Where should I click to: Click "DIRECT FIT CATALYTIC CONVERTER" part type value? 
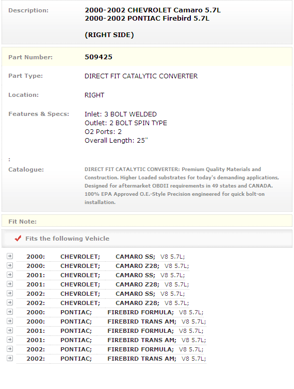tap(141, 76)
